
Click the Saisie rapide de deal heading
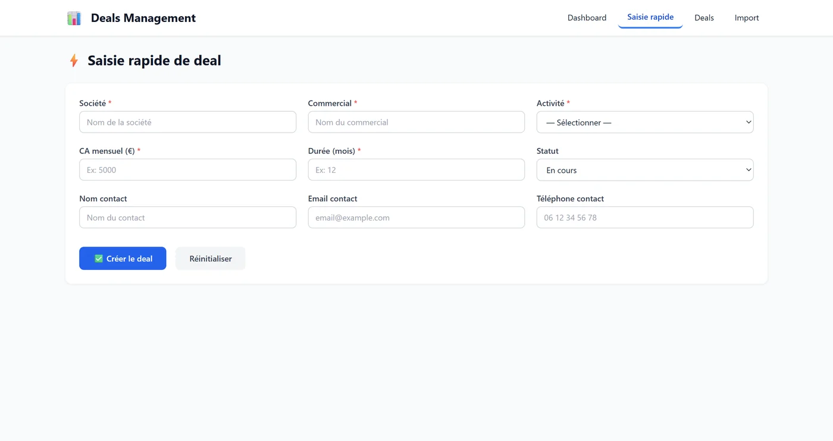pos(154,61)
